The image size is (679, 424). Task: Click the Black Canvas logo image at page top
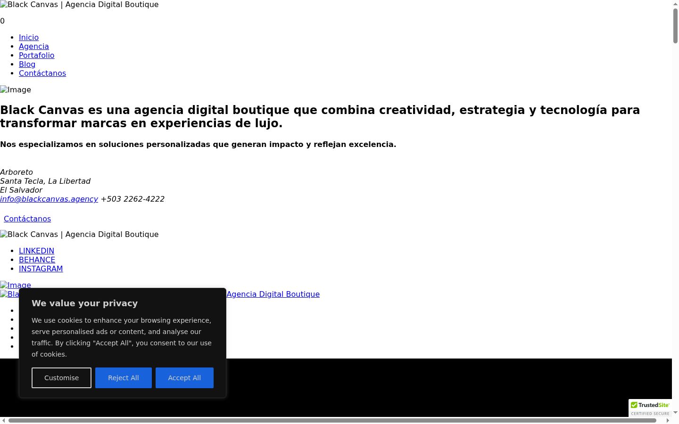click(x=79, y=5)
